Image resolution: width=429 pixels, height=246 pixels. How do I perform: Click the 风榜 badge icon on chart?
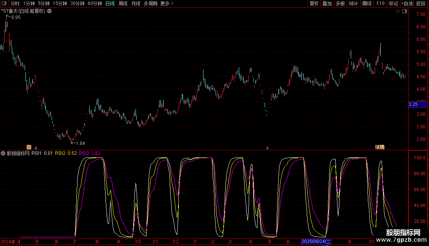pyautogui.click(x=380, y=147)
